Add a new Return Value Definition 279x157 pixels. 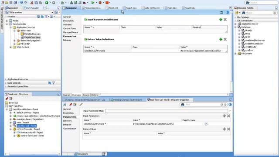click(x=221, y=39)
